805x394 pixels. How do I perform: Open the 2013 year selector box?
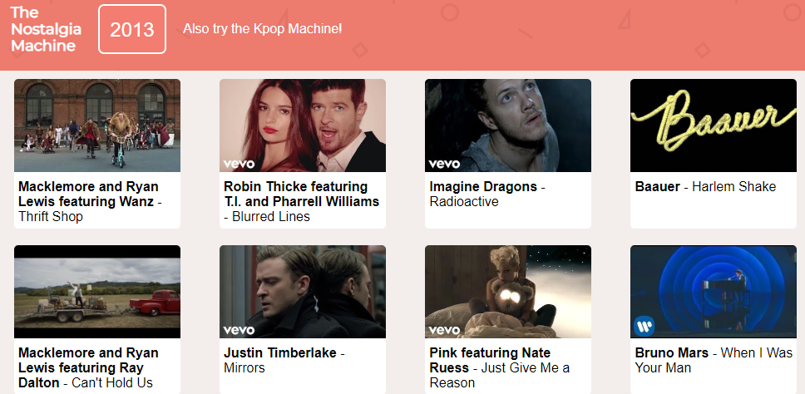[x=132, y=29]
